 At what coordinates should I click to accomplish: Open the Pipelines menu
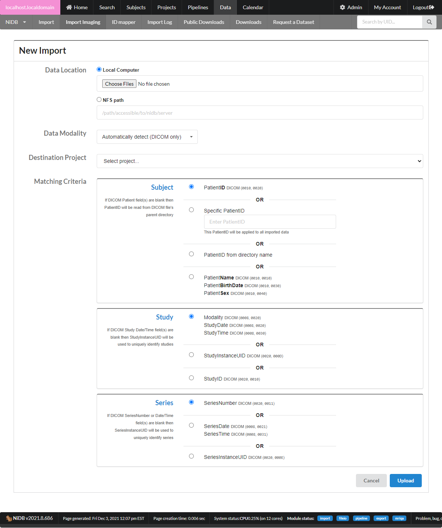(198, 7)
